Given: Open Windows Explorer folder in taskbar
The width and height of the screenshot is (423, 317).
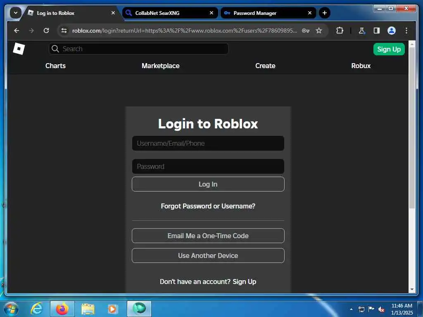Looking at the screenshot, I should (88, 309).
